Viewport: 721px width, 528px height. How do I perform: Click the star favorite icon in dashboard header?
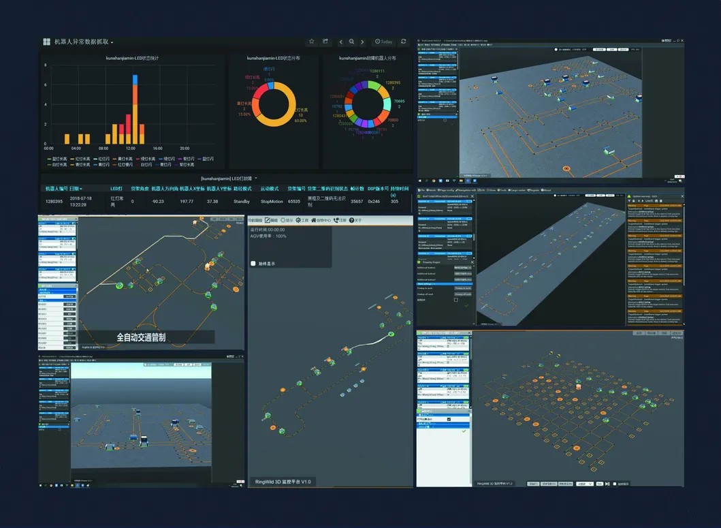coord(312,42)
